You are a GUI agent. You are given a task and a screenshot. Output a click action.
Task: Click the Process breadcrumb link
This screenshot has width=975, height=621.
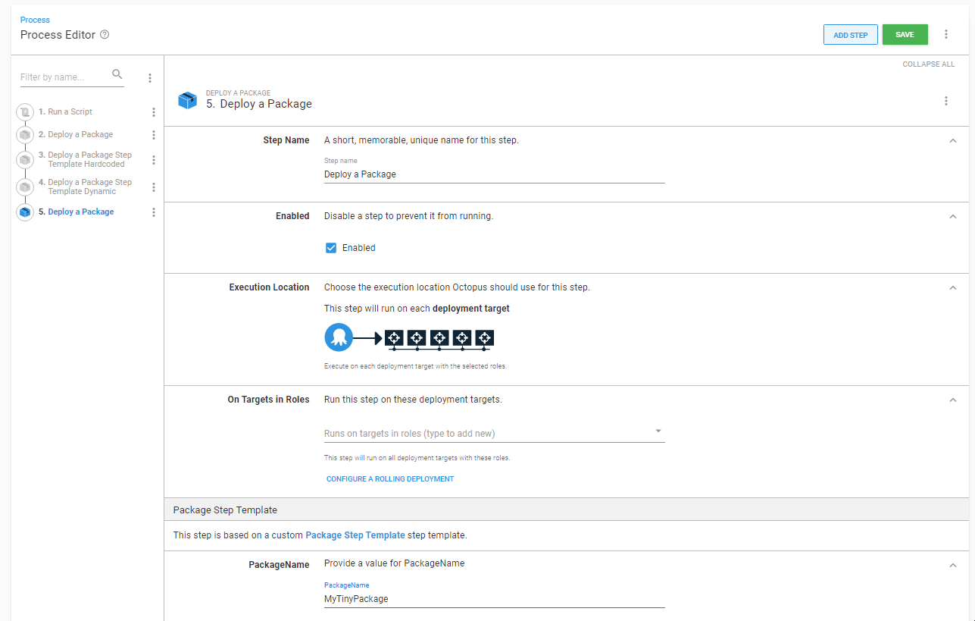(x=36, y=20)
